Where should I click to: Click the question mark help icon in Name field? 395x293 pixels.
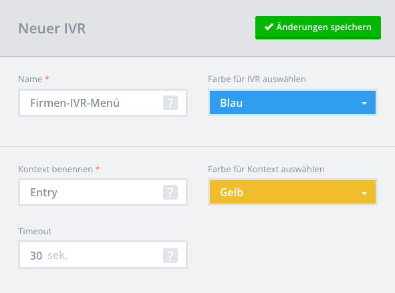[x=170, y=103]
